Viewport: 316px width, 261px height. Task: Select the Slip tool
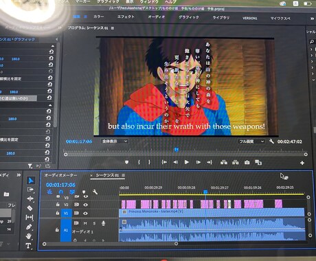click(30, 217)
